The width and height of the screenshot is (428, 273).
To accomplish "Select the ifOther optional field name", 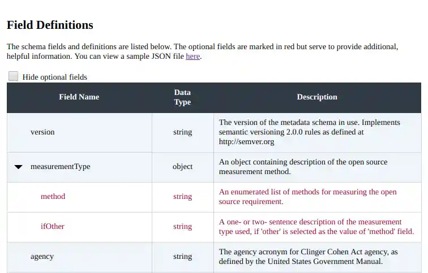I will tap(52, 227).
